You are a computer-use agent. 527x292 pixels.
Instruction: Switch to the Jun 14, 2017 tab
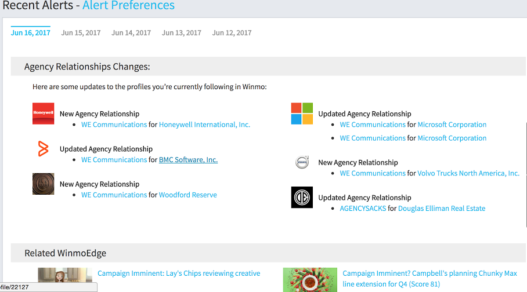131,33
